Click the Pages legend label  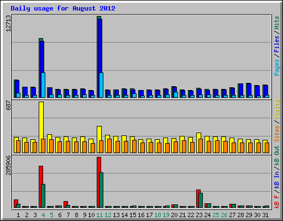tap(276, 67)
